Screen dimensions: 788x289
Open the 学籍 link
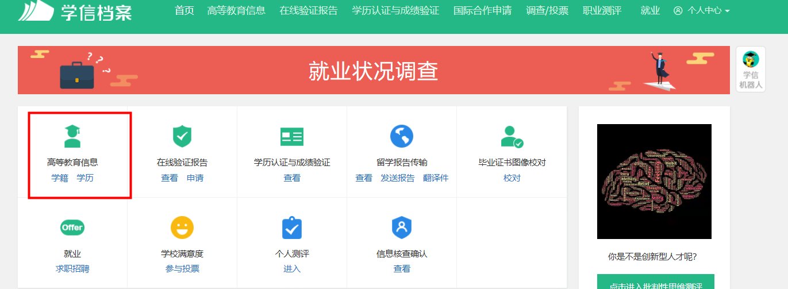point(60,178)
